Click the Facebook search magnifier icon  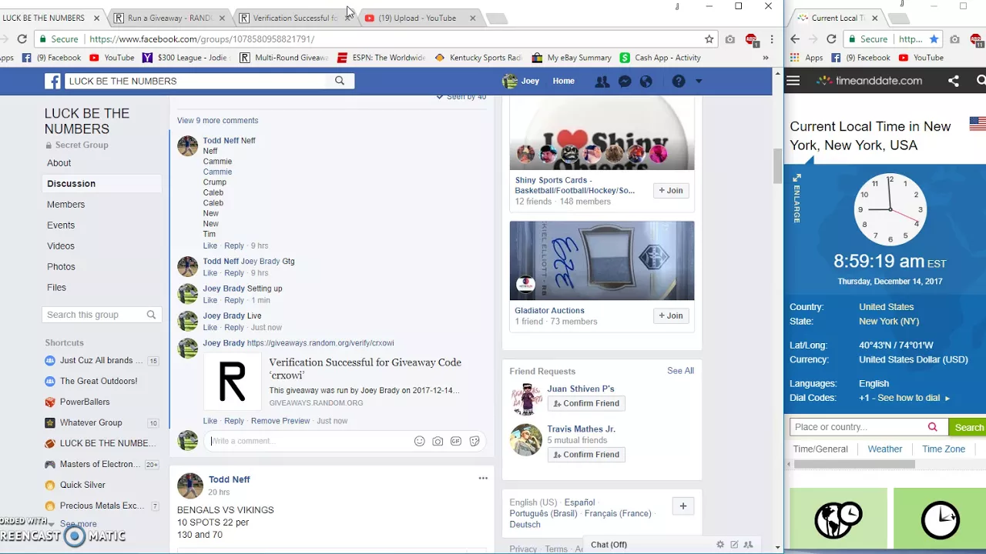tap(340, 81)
